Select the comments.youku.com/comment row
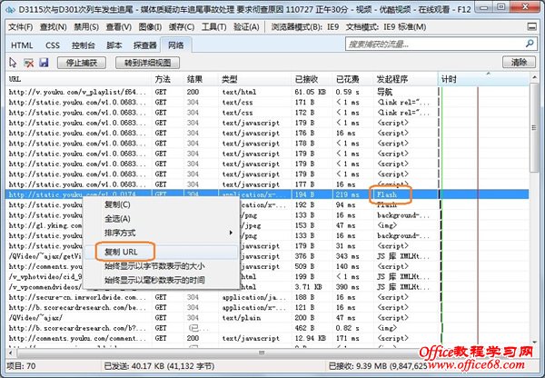Screen dimensions: 545x378 [x=268, y=338]
